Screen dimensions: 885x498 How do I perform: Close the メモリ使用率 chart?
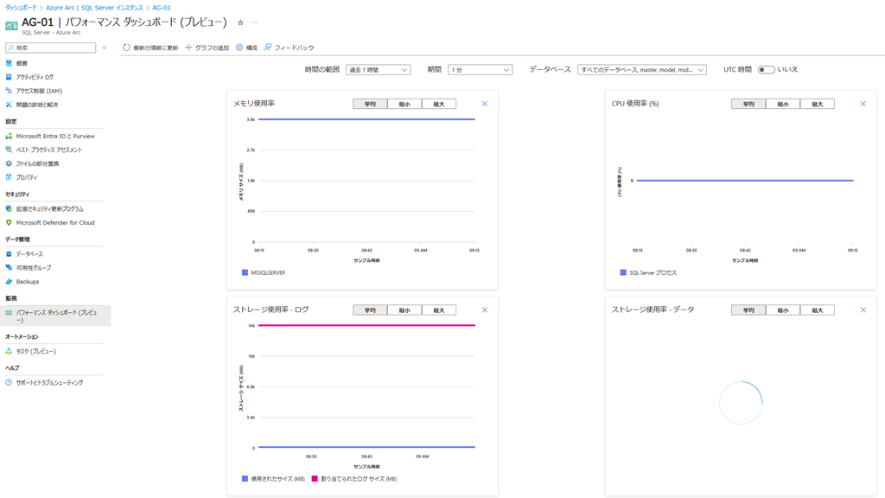click(485, 104)
